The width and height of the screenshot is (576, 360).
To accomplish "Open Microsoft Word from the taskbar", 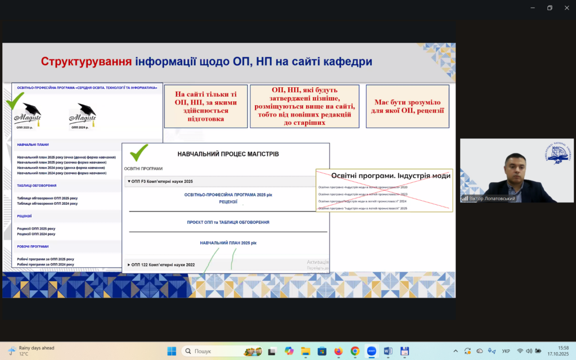I will tap(388, 351).
